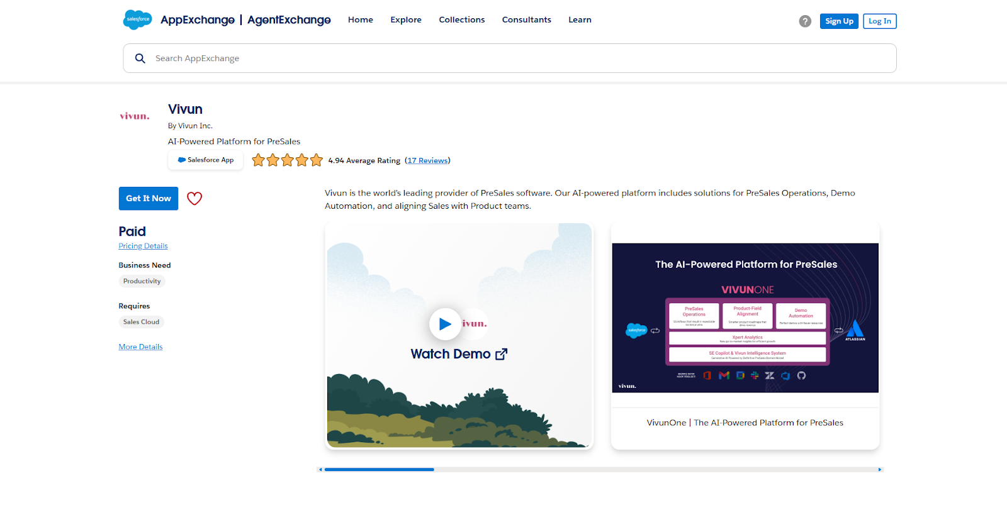Click the By Vivun Inc. text
This screenshot has width=1007, height=505.
pos(190,126)
